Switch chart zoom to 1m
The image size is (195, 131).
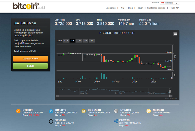[x=79, y=41]
